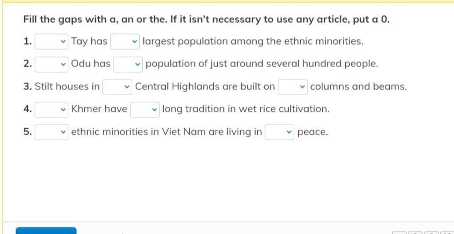The image size is (454, 234).
Task: Click the second pagination button at bottom right
Action: [x=415, y=233]
